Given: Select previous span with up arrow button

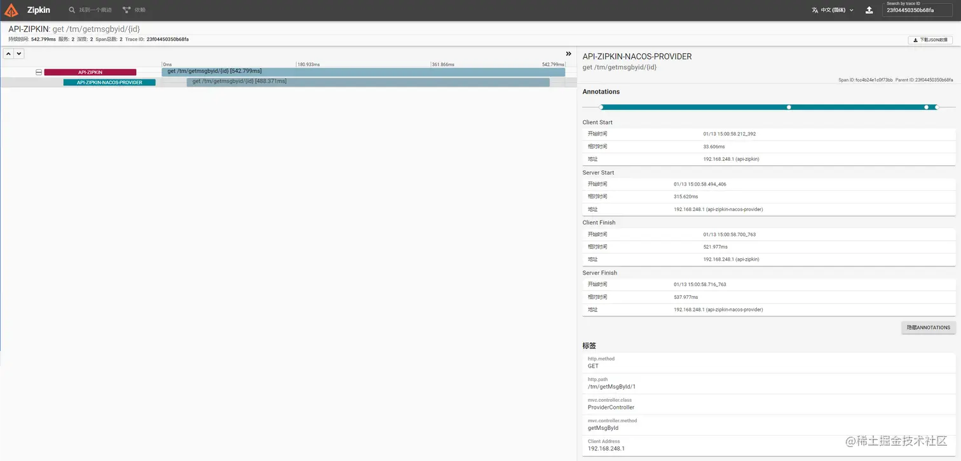Looking at the screenshot, I should tap(9, 54).
